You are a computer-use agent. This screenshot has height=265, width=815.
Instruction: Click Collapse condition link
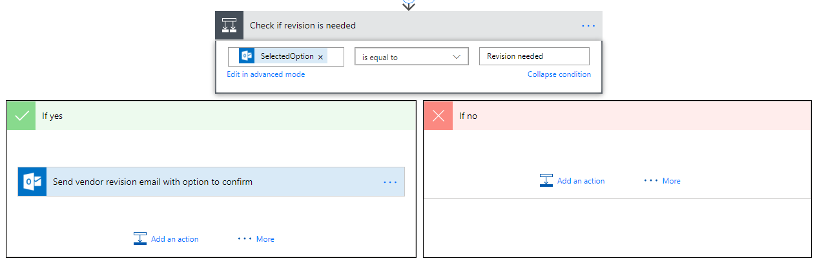[559, 74]
